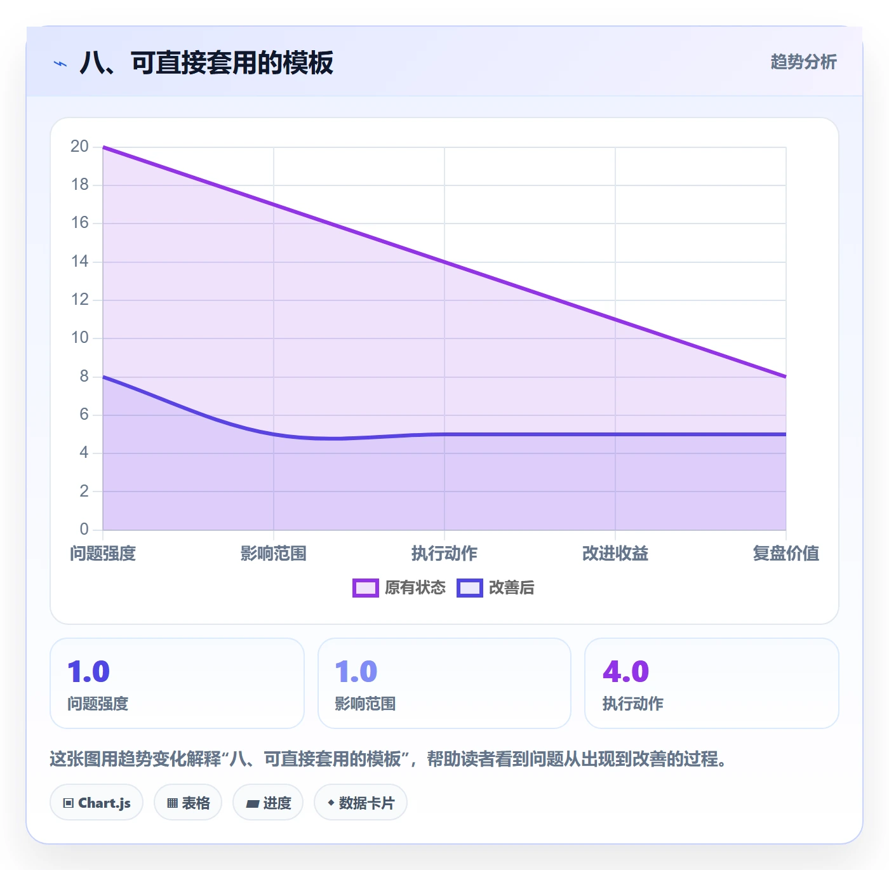The height and width of the screenshot is (870, 889).
Task: Click the lightning icon beside the heading
Action: click(60, 64)
